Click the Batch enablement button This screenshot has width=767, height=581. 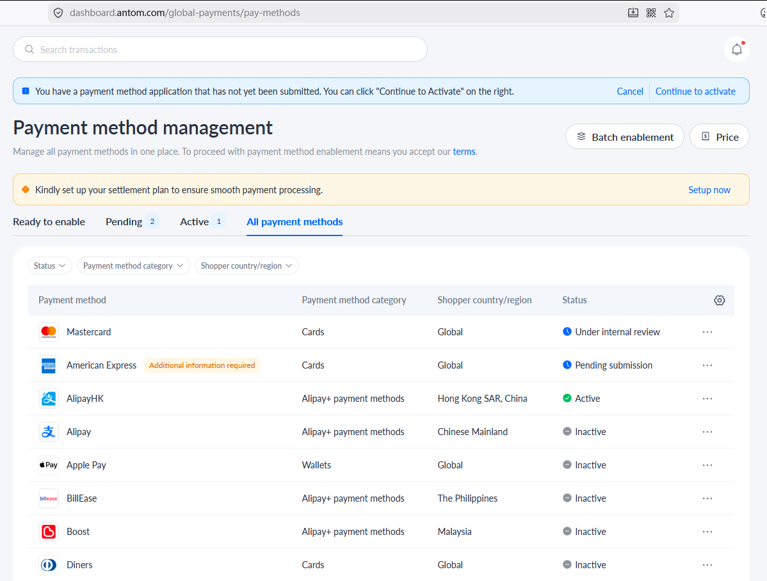[625, 137]
